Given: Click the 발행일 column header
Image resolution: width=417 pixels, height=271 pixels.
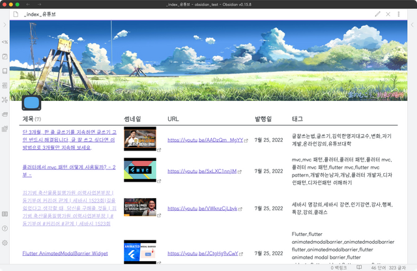Looking at the screenshot, I should click(x=263, y=119).
